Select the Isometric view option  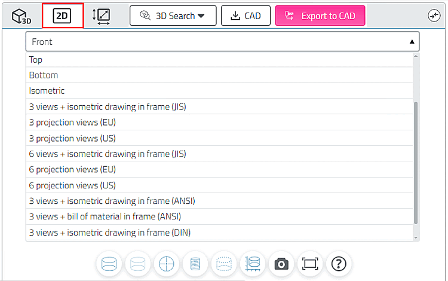47,91
